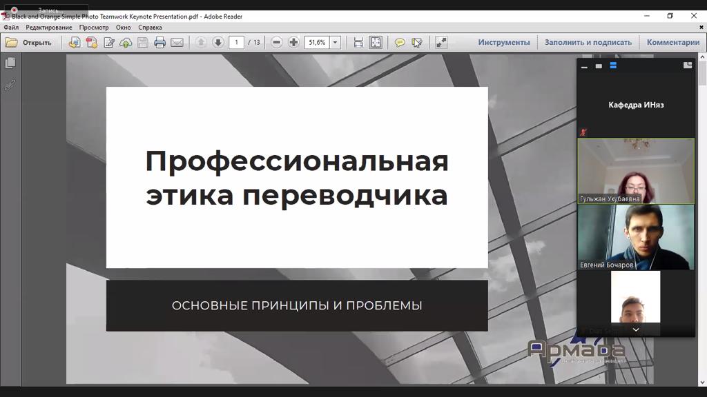Switch video panel to stacked thumbnail view

[x=613, y=65]
